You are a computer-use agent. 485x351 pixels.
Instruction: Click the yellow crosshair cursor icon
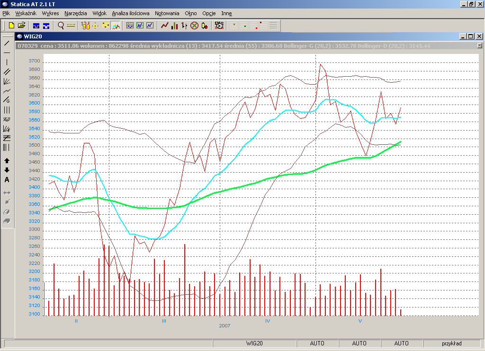[x=95, y=26]
